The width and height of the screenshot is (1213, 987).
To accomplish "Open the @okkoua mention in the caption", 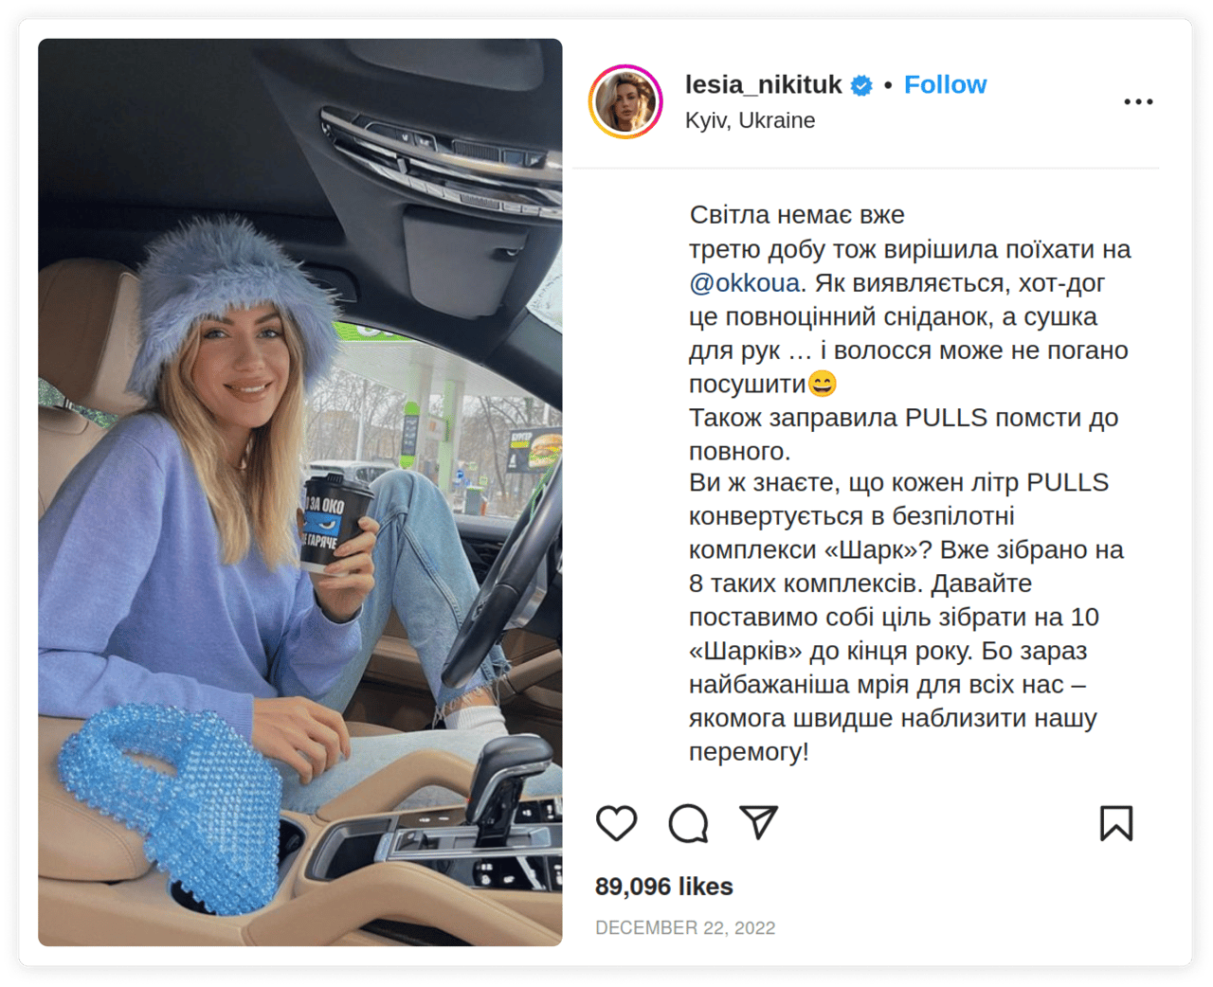I will pyautogui.click(x=745, y=282).
